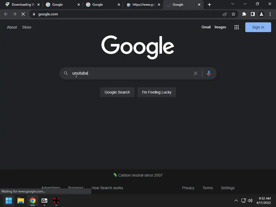Click the Google Search button
276x207 pixels.
pyautogui.click(x=117, y=92)
